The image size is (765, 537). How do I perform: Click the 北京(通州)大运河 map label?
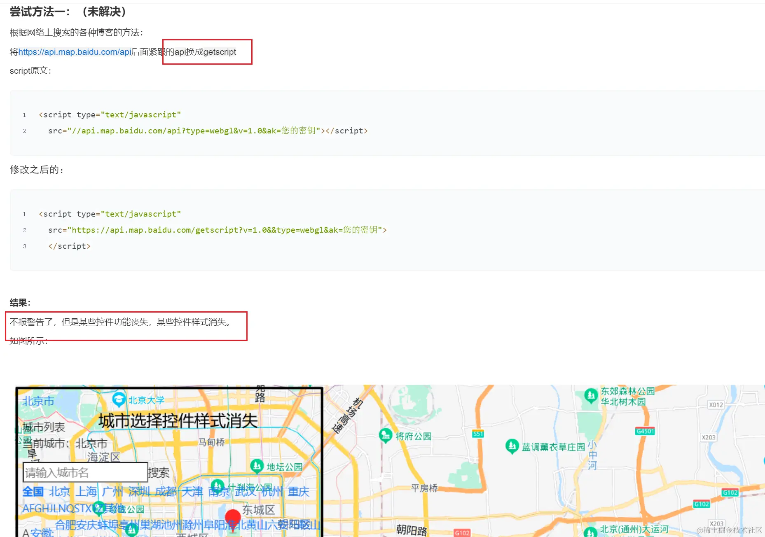[x=634, y=529]
